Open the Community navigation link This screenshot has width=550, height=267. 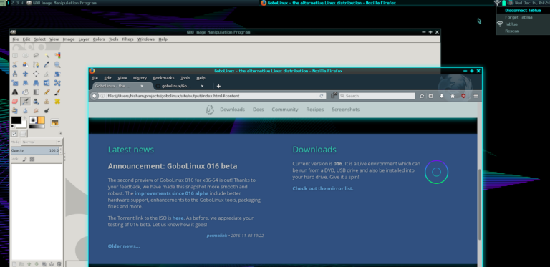(x=285, y=110)
